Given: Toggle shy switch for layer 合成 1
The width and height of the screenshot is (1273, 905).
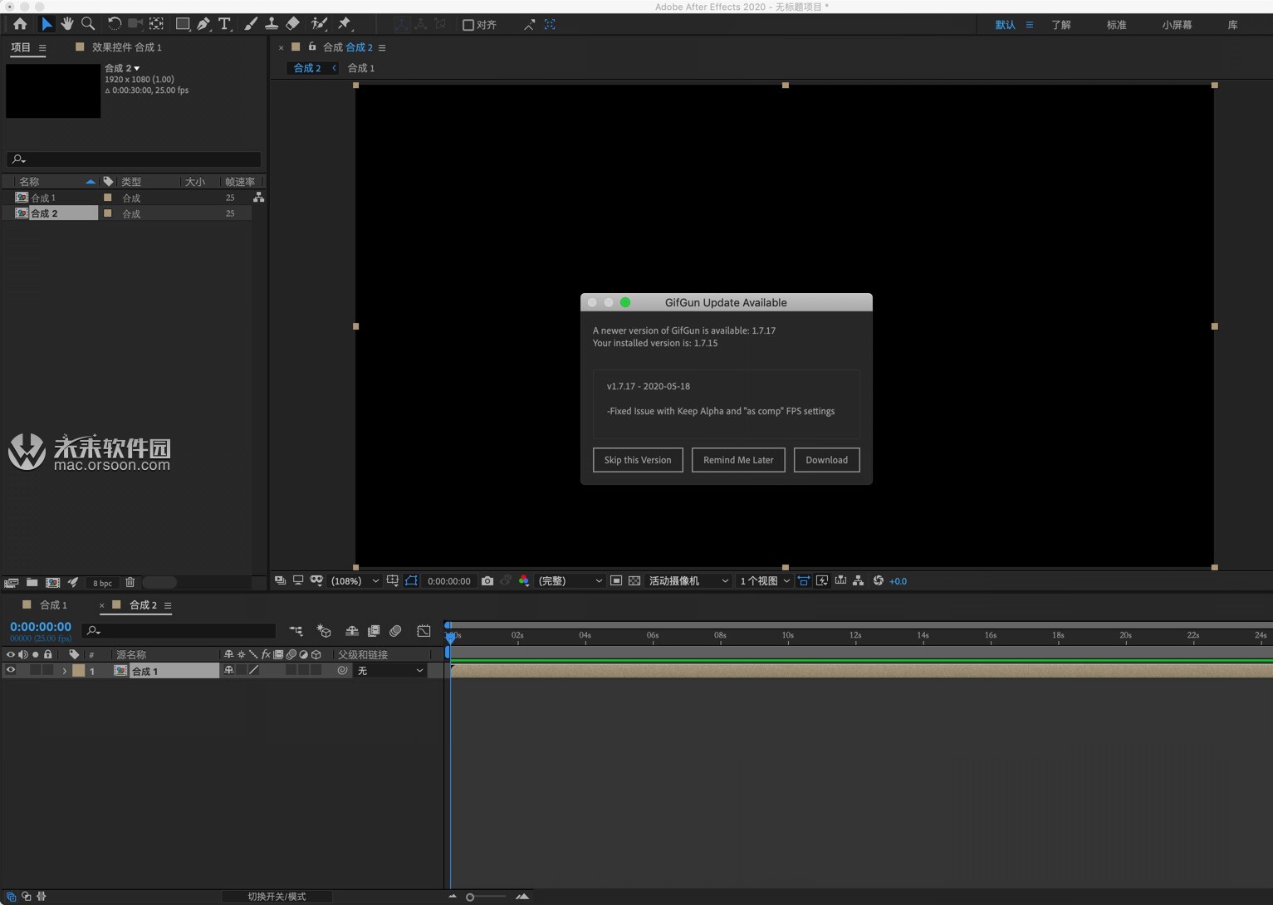Looking at the screenshot, I should click(228, 671).
